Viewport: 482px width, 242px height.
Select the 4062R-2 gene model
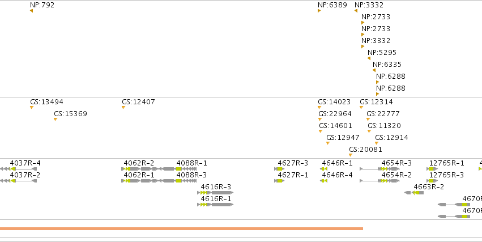pos(141,169)
